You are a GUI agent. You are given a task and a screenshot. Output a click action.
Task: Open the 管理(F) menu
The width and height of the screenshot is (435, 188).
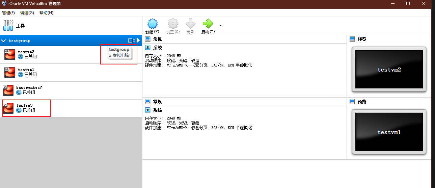click(8, 13)
